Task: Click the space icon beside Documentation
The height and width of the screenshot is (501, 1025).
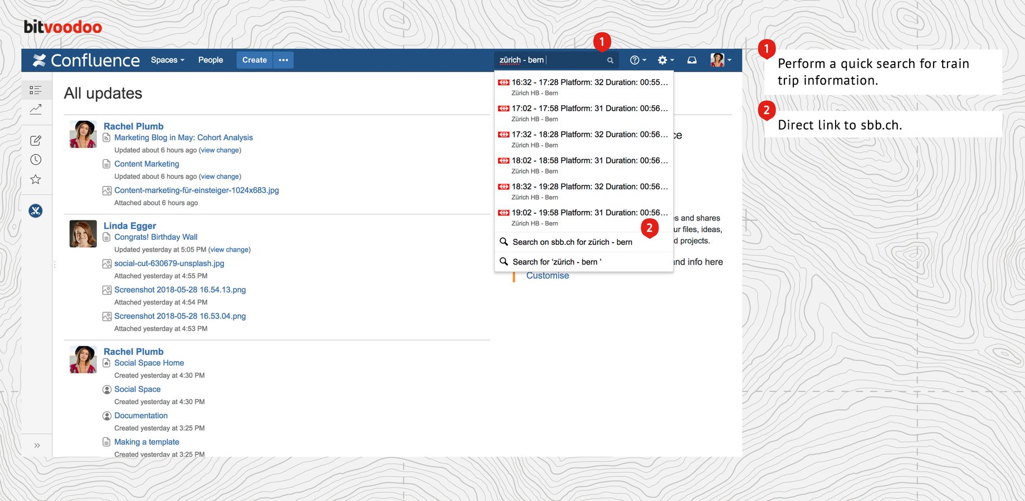Action: click(107, 416)
